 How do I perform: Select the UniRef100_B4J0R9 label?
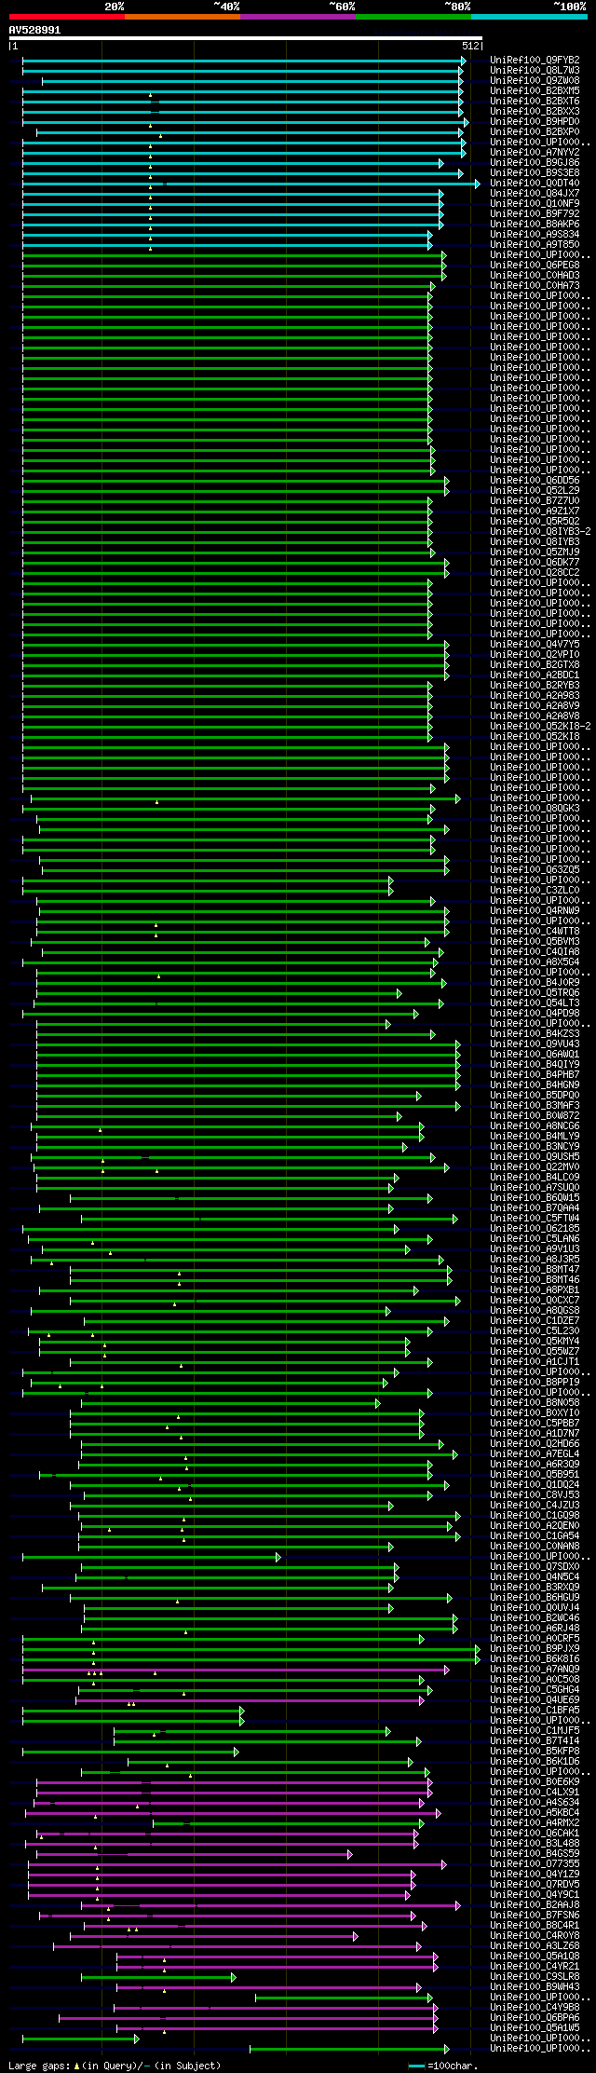point(535,983)
